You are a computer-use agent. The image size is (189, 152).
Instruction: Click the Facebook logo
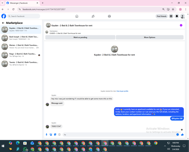(4, 16)
